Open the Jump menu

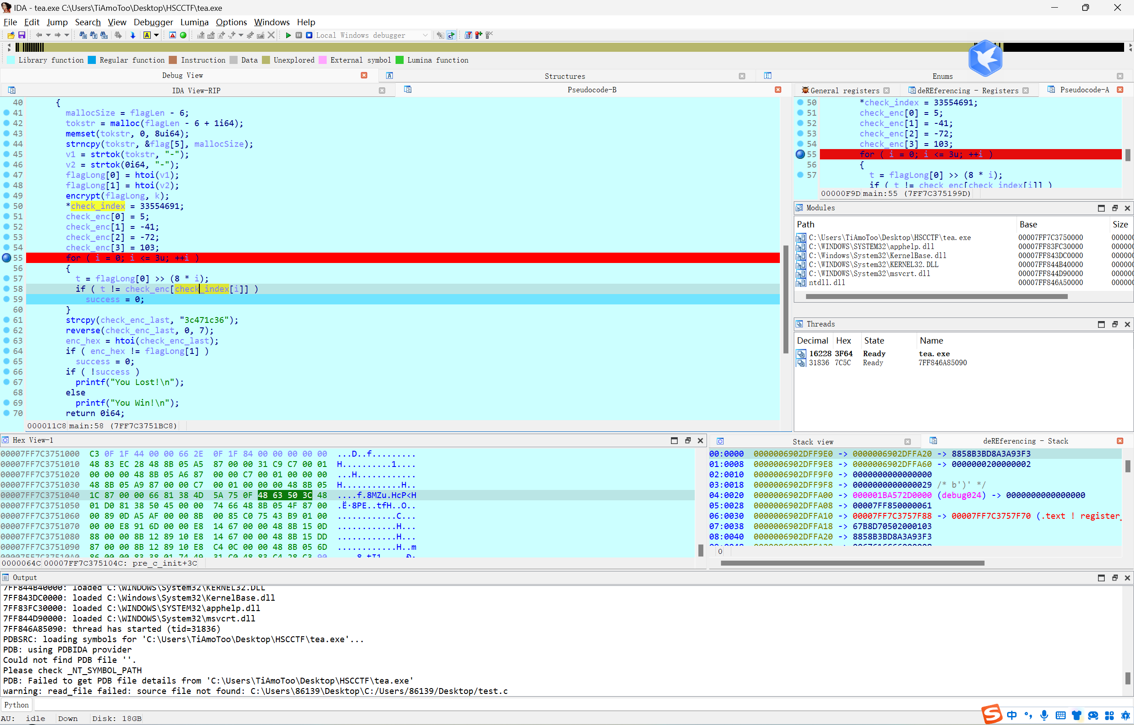pos(57,22)
